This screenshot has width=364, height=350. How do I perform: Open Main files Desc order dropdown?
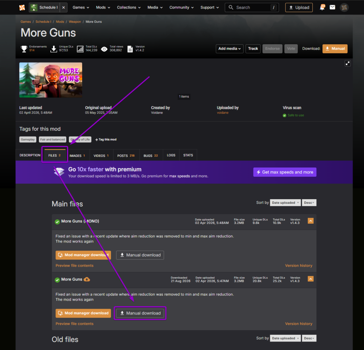(309, 203)
